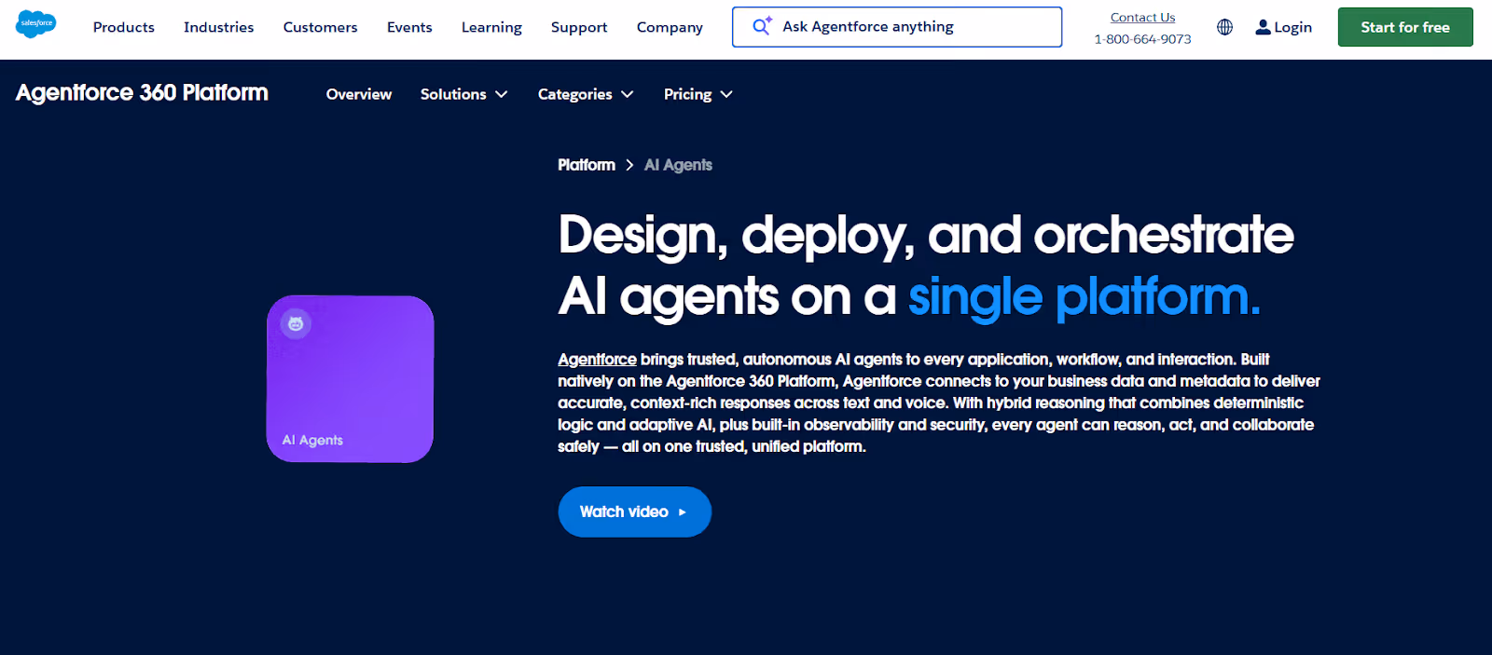Click the Agentforce search sparkle icon

[762, 26]
